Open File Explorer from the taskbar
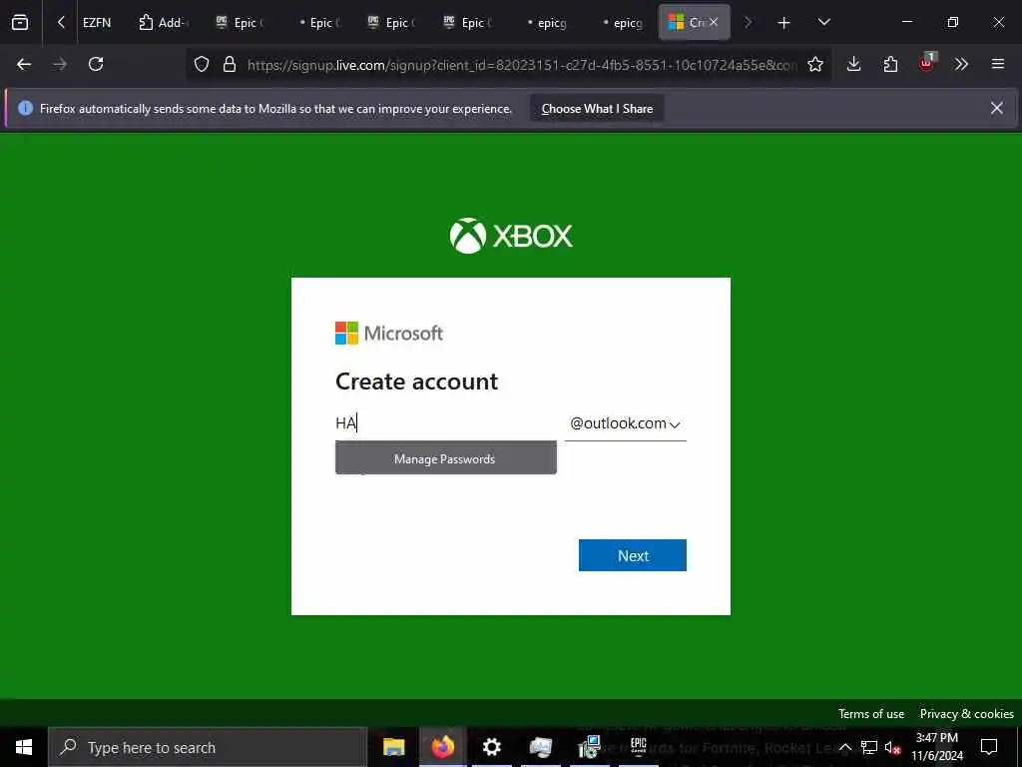Image resolution: width=1022 pixels, height=767 pixels. 393,747
